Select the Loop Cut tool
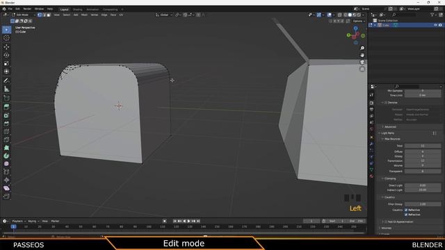Viewport: 445px width, 250px height. 6,131
